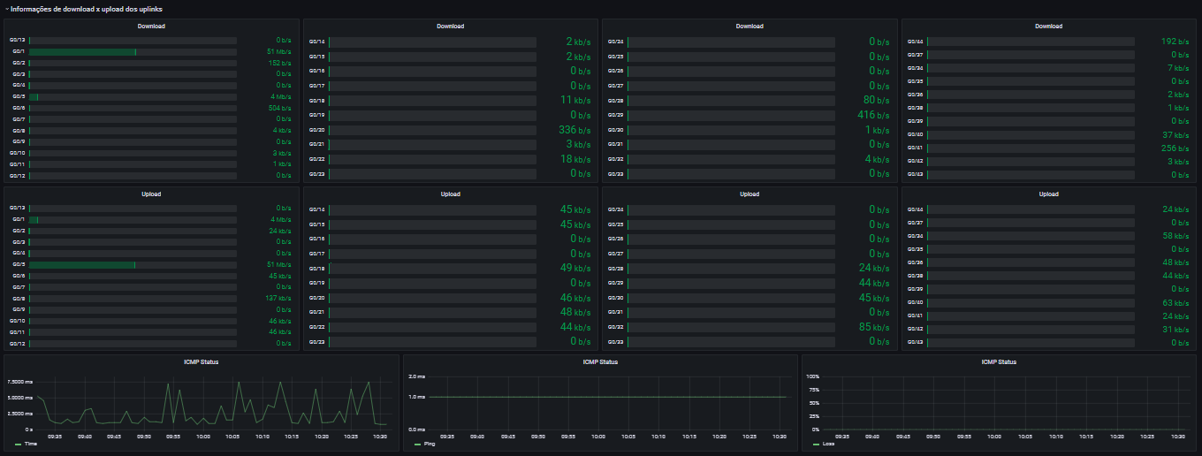
Task: Click the G0/29 download gauge bar
Action: point(733,115)
